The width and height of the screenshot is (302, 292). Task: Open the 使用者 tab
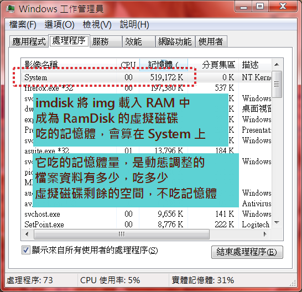tap(211, 41)
